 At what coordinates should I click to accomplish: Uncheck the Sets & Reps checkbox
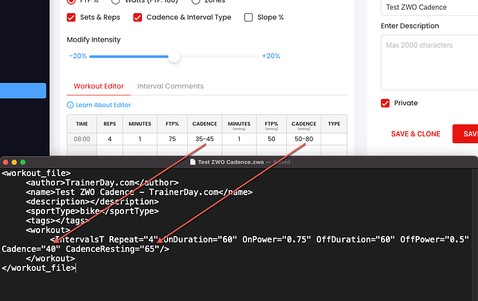[71, 17]
